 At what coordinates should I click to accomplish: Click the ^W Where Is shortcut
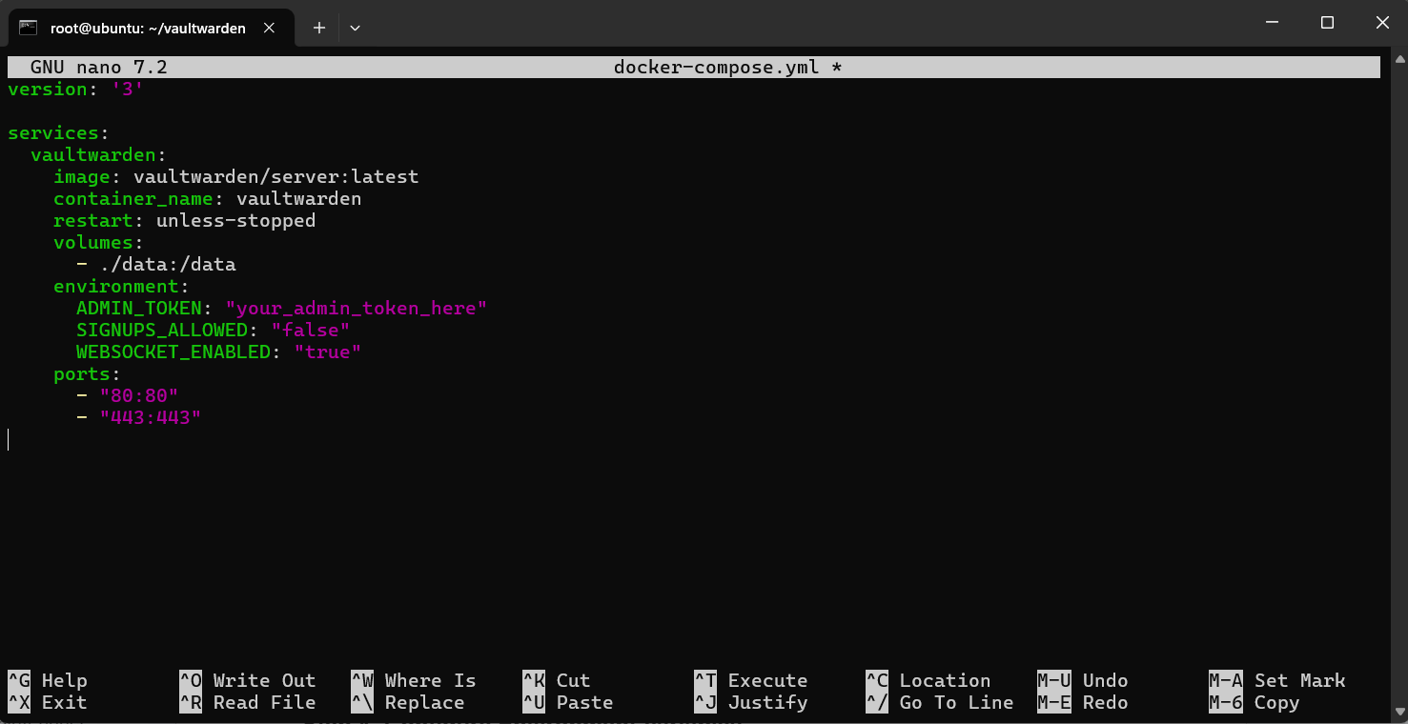click(414, 680)
